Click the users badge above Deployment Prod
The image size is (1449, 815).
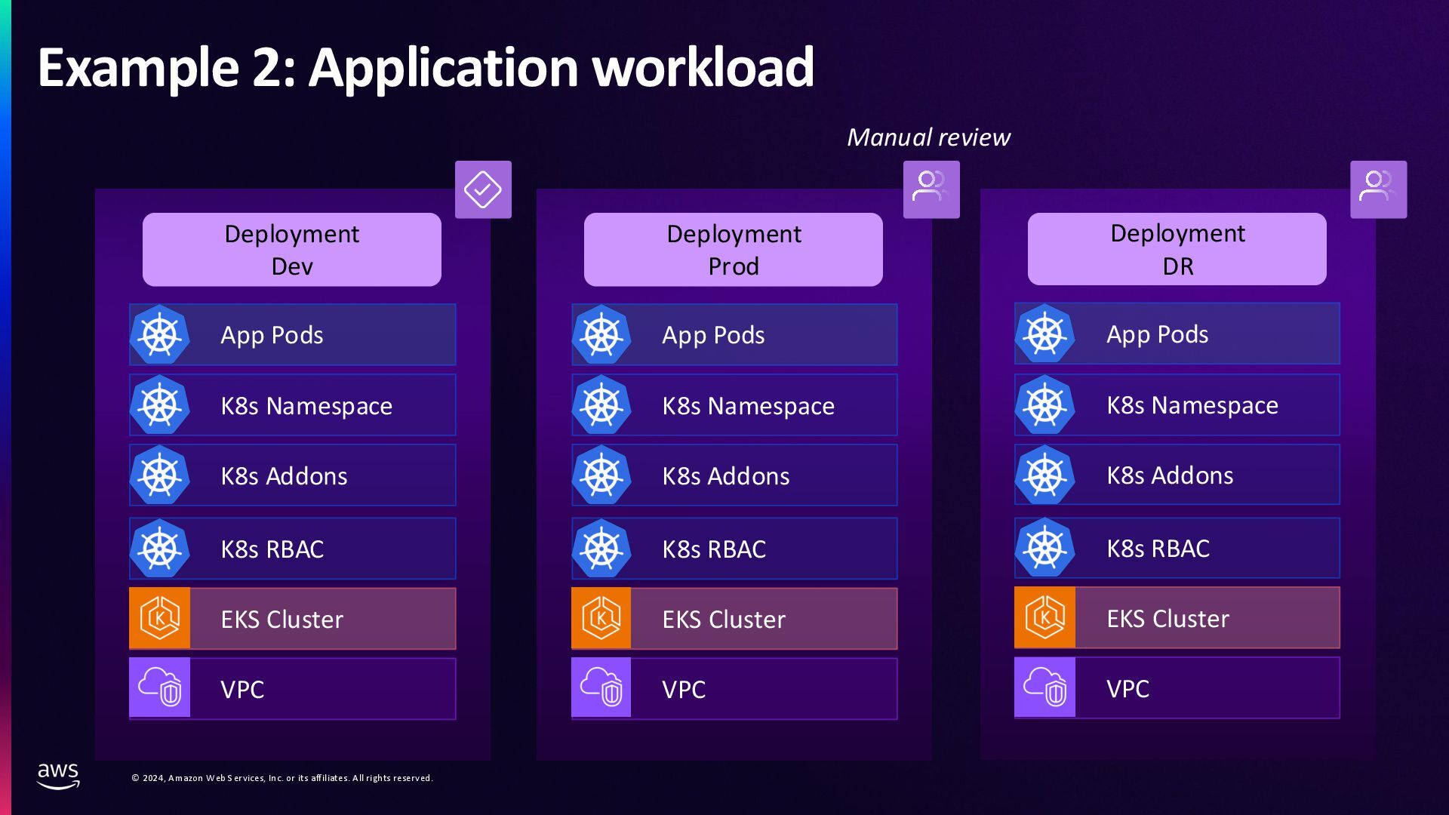pos(931,189)
